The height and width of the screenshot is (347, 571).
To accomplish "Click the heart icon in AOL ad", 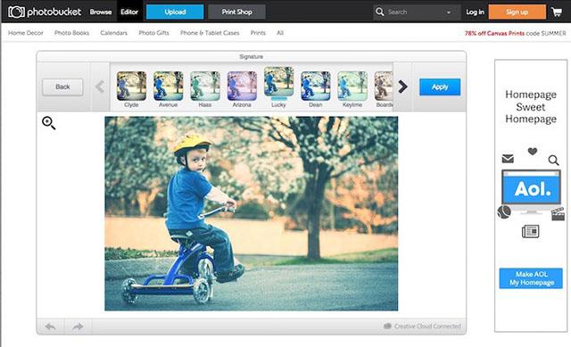I will pos(533,151).
